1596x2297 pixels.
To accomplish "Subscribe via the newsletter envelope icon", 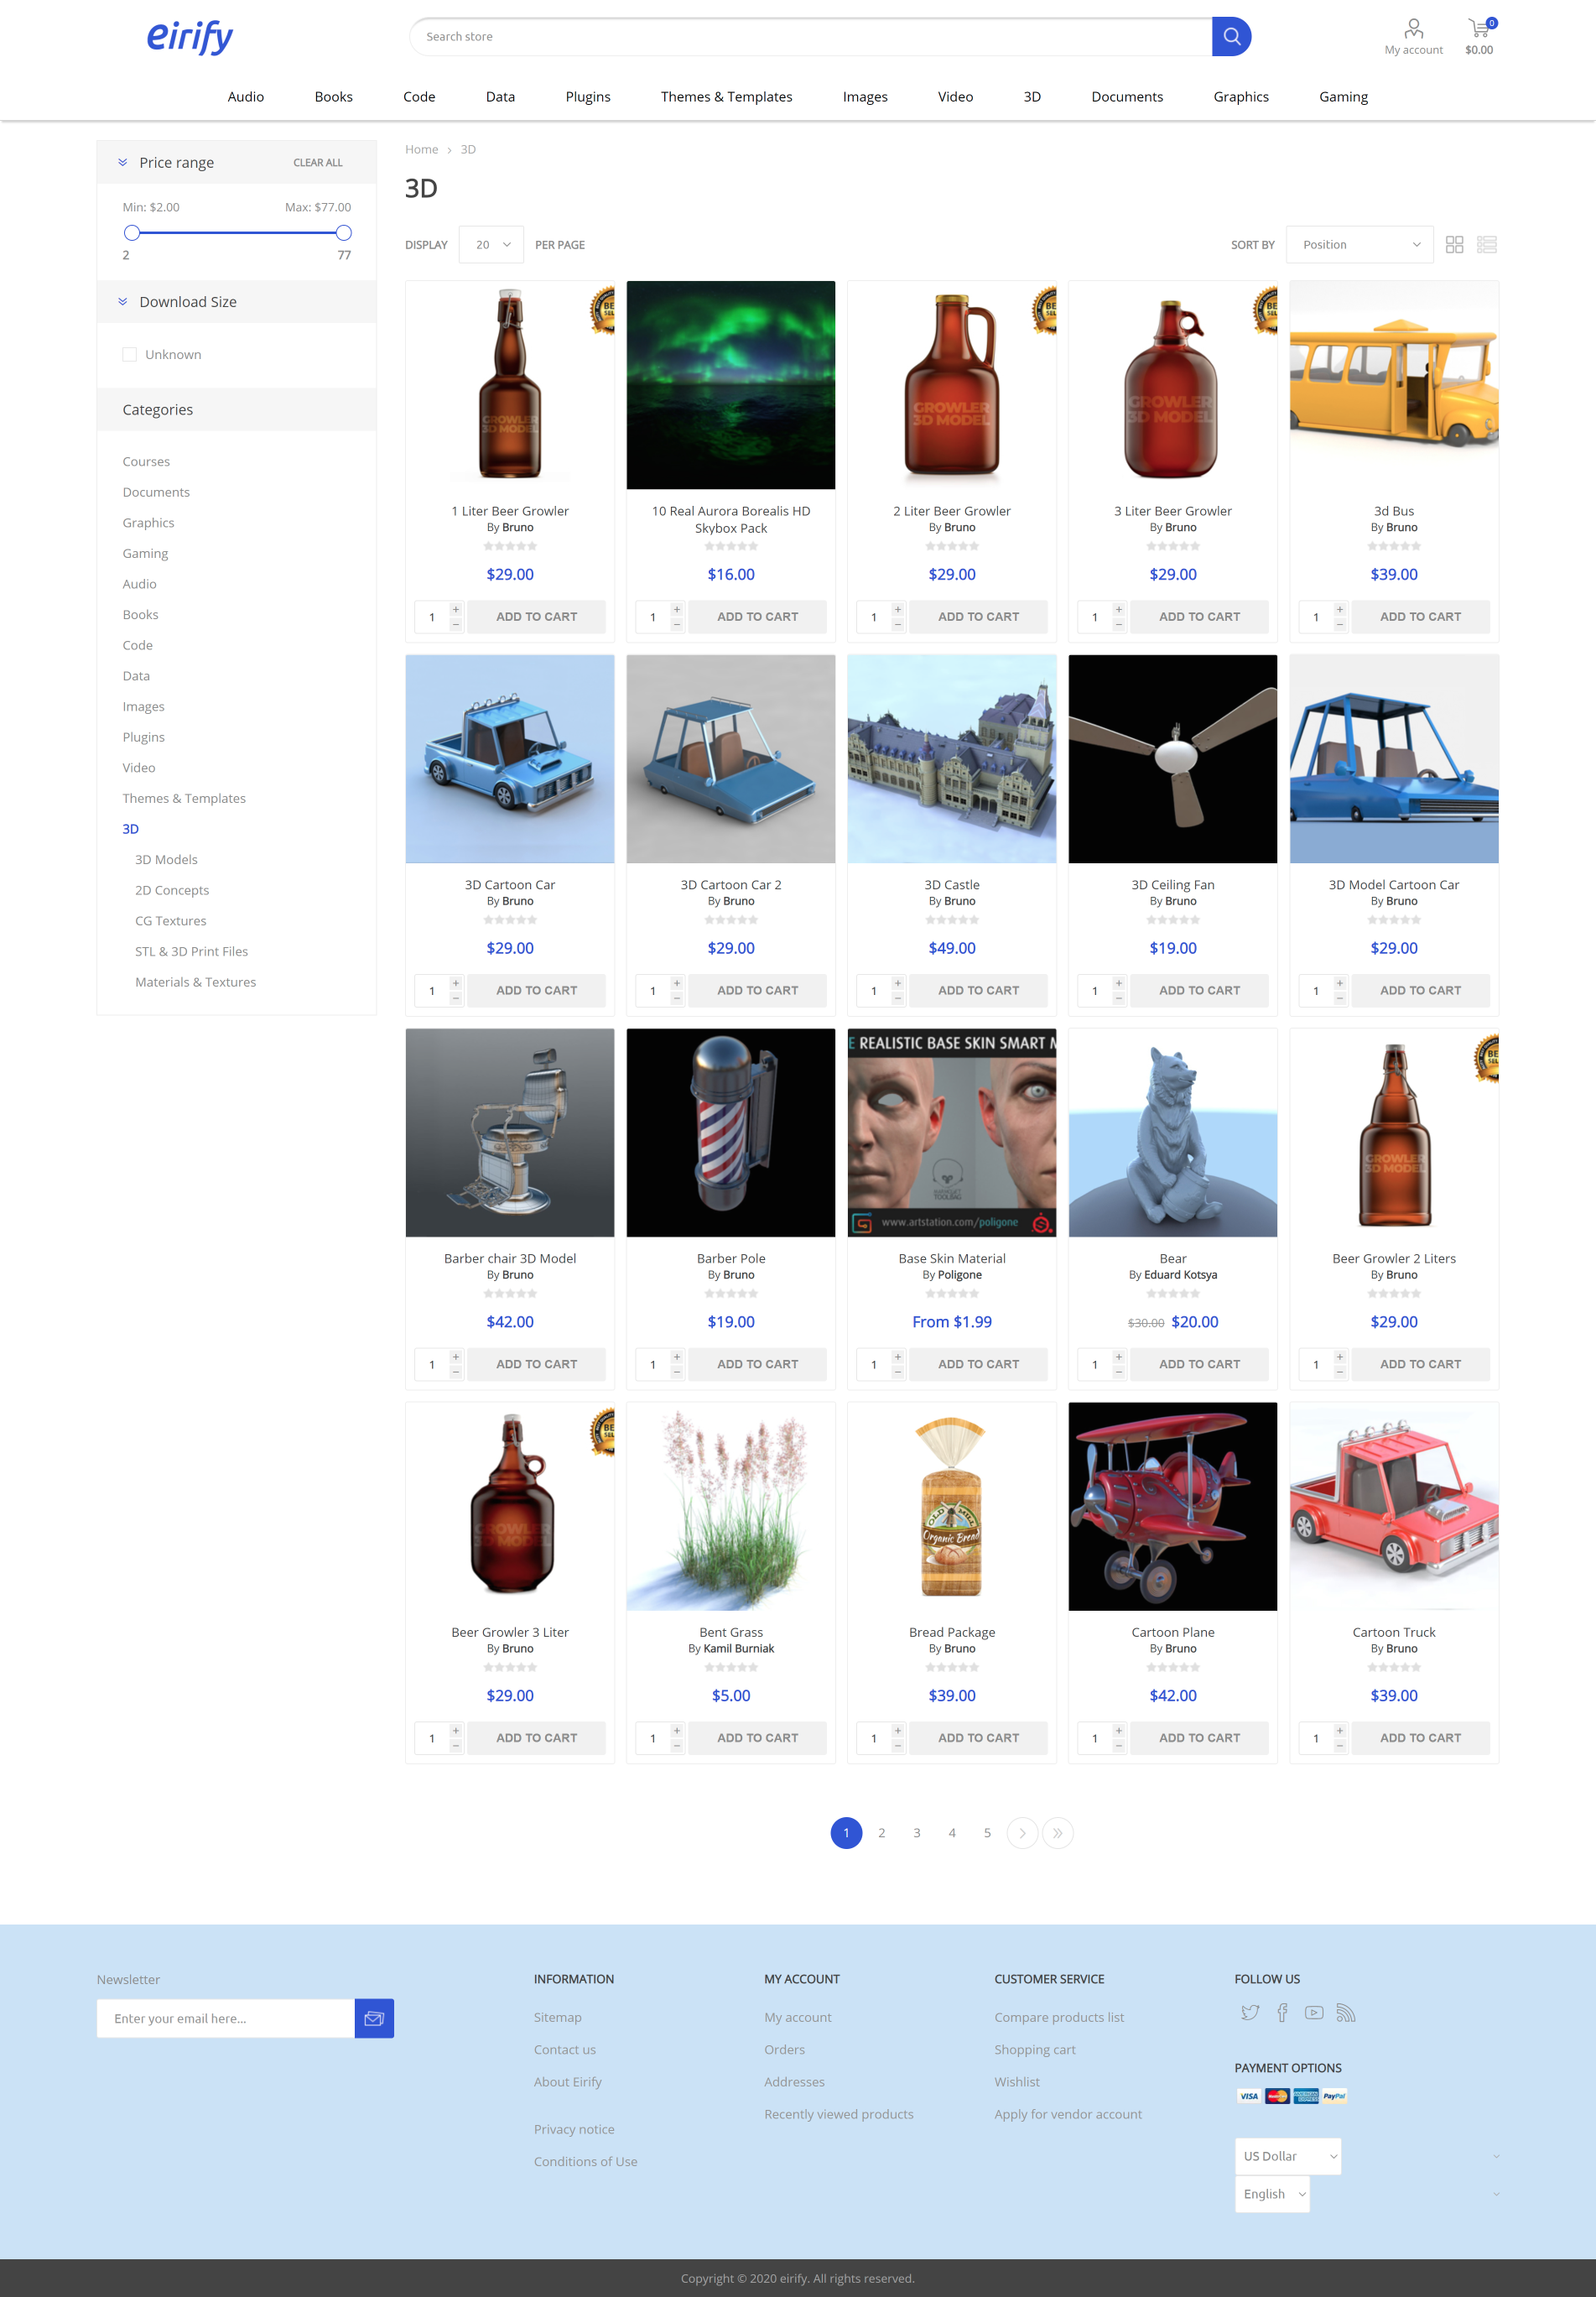I will pos(373,2018).
